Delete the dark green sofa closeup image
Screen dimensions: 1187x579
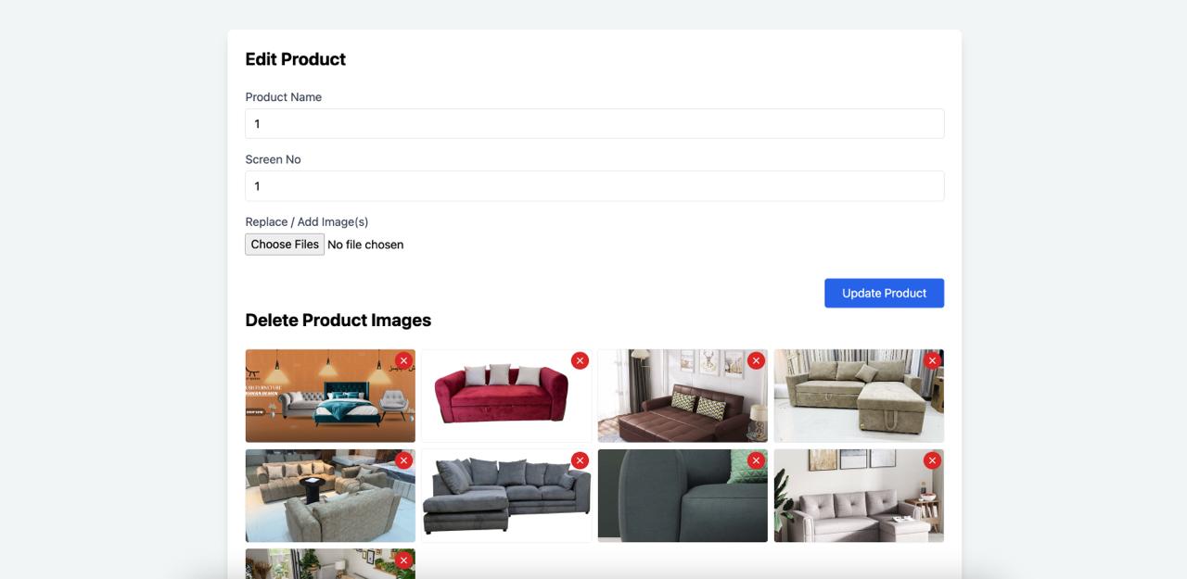click(756, 460)
